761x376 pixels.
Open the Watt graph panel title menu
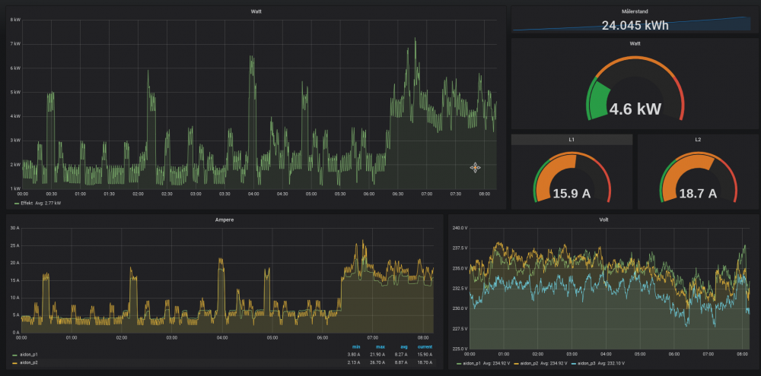point(256,11)
